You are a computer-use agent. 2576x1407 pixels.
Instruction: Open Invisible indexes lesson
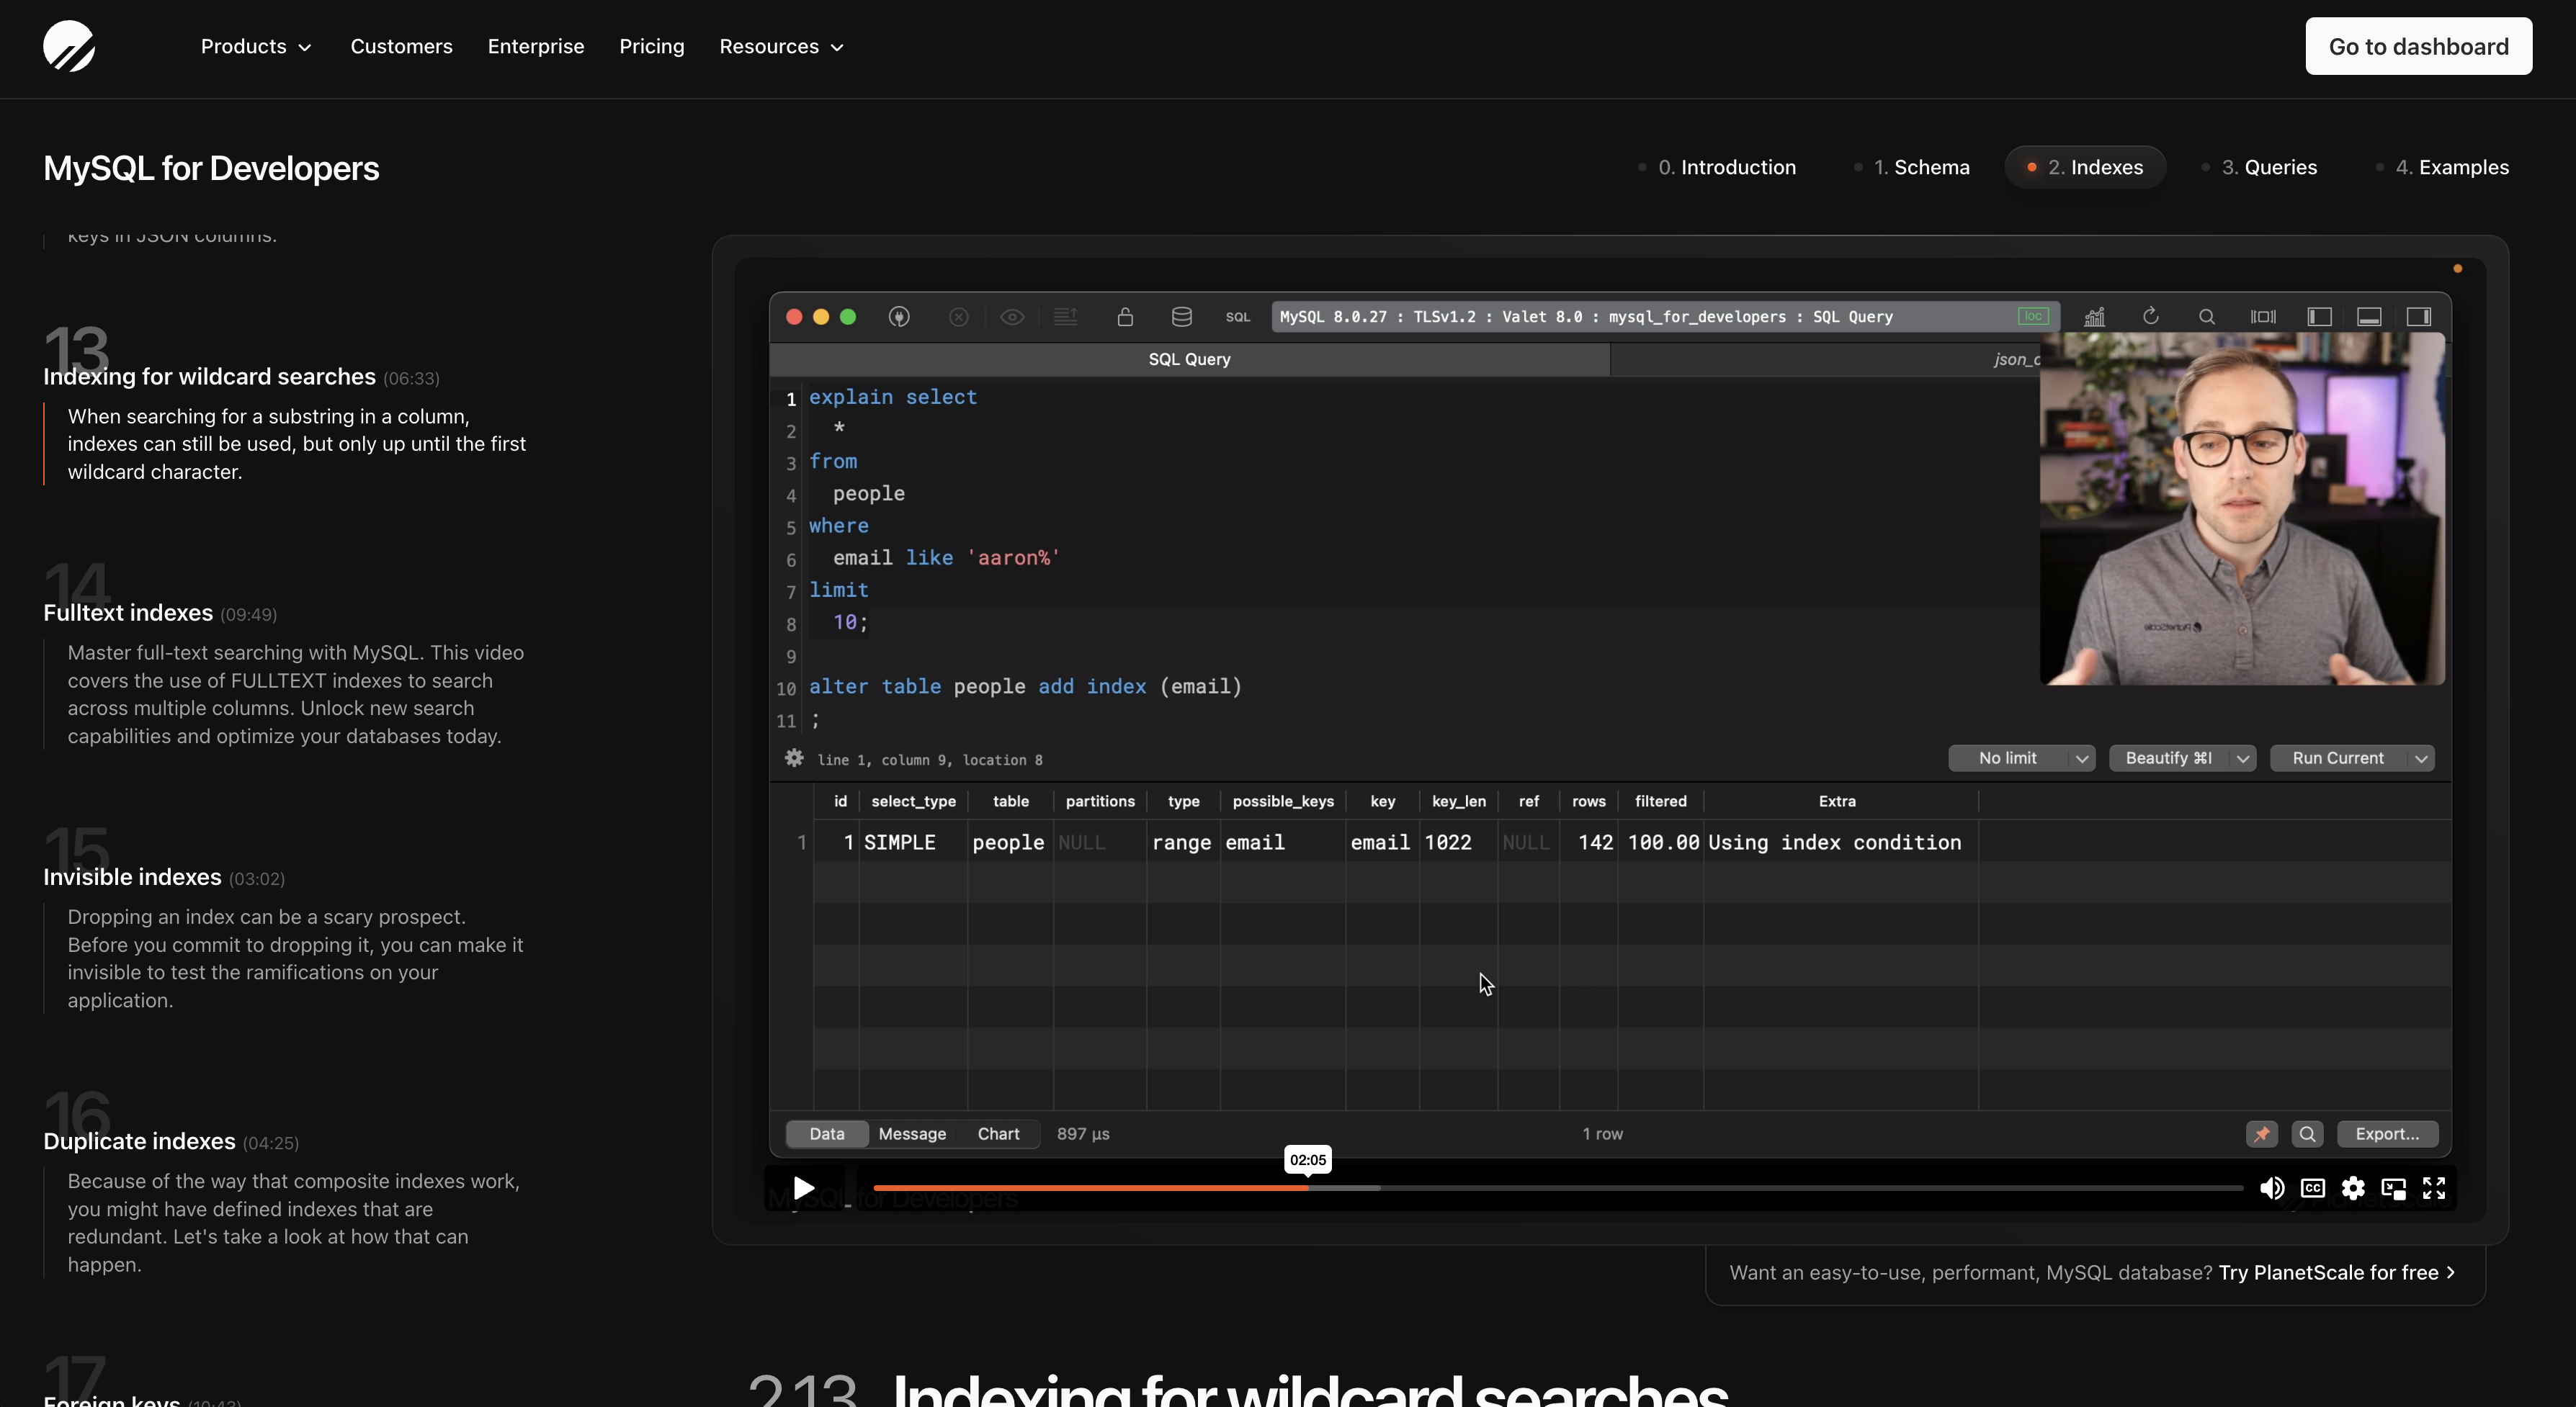132,877
